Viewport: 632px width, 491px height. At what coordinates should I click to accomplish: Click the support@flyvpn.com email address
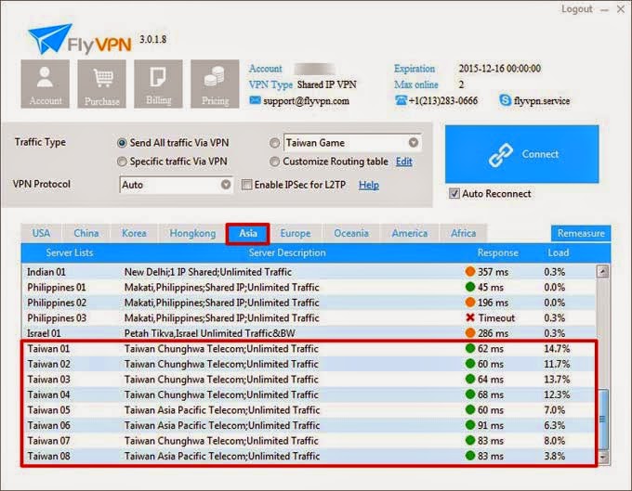(306, 100)
